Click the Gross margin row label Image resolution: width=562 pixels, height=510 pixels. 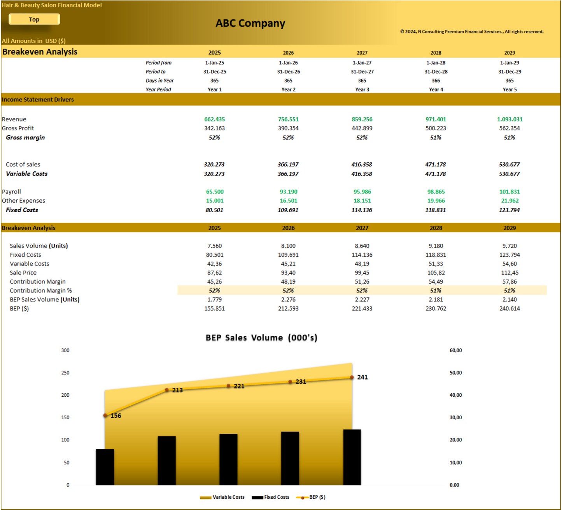click(25, 137)
